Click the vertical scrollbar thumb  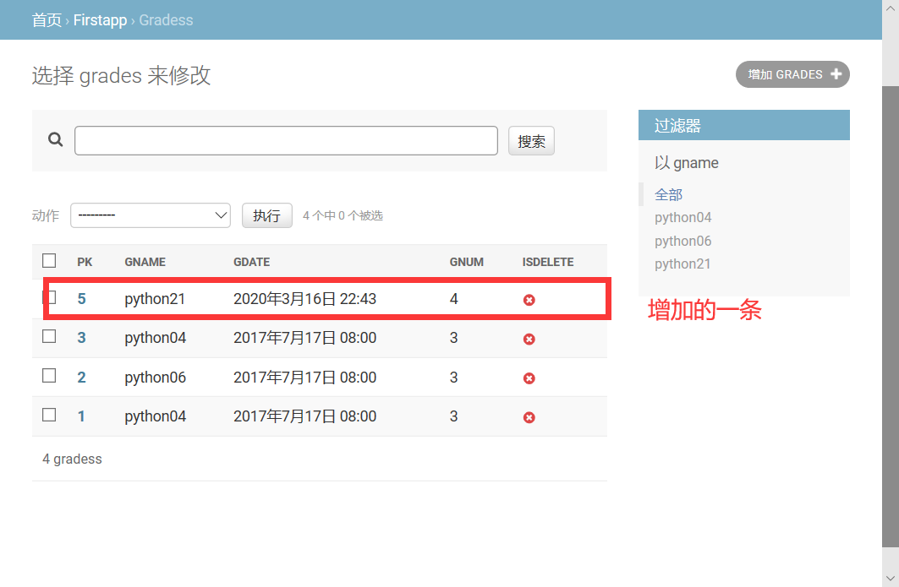[891, 317]
